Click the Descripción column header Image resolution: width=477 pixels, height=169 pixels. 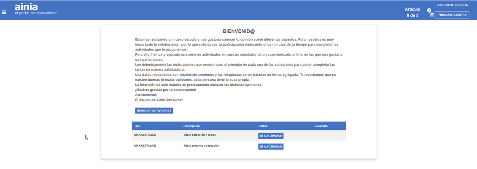tap(191, 126)
